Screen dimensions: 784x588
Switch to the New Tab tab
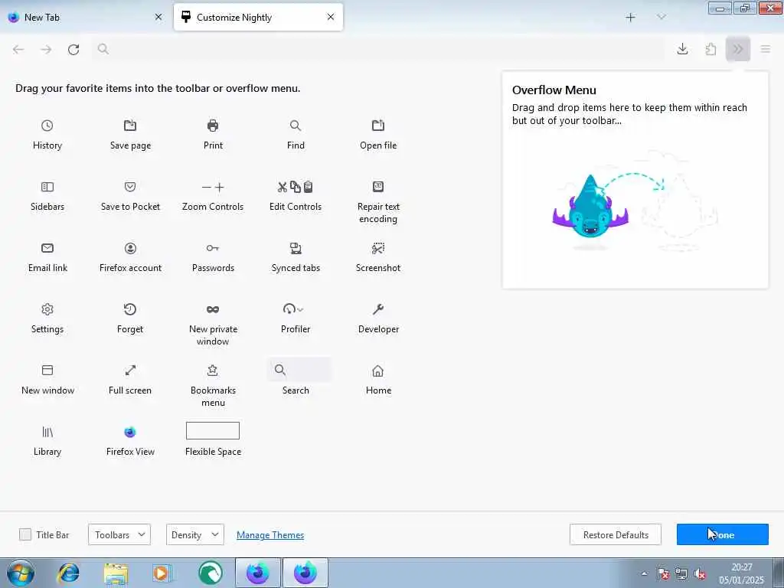[x=85, y=17]
